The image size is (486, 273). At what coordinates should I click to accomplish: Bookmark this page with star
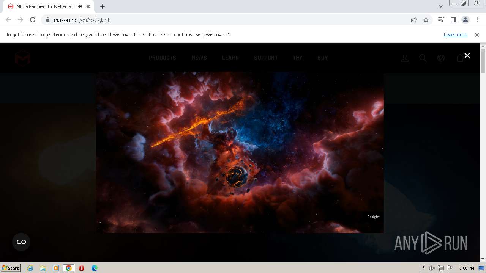tap(426, 20)
